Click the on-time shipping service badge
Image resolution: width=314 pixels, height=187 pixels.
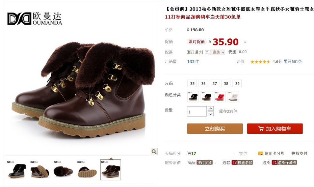click(x=205, y=163)
